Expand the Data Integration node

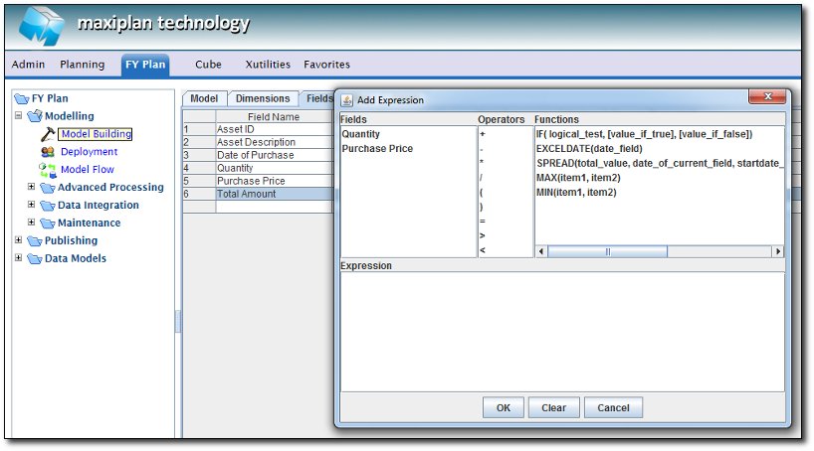tap(31, 205)
